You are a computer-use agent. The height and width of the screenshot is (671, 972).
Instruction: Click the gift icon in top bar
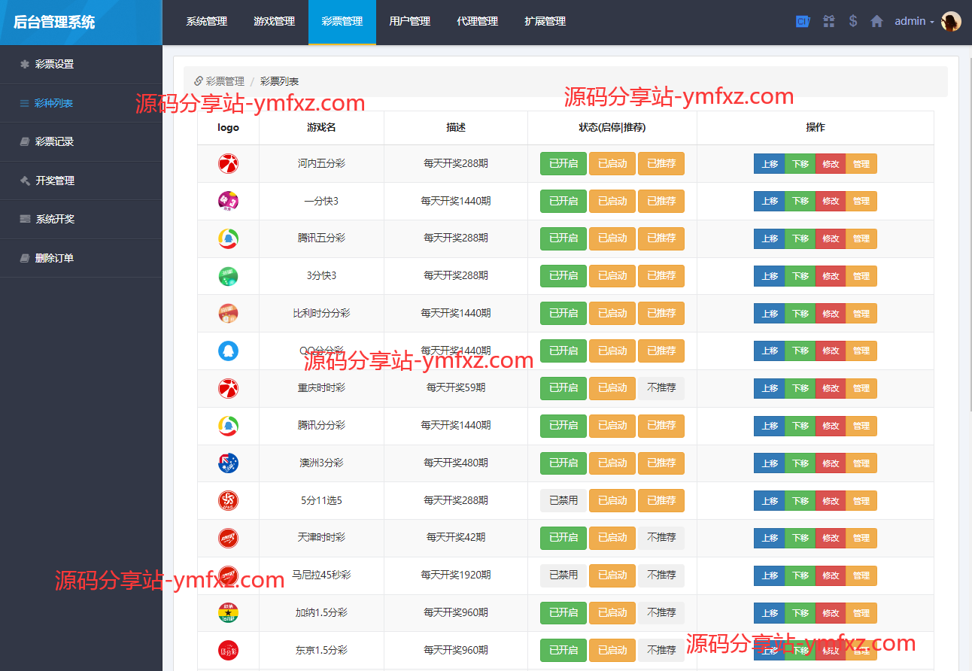828,22
